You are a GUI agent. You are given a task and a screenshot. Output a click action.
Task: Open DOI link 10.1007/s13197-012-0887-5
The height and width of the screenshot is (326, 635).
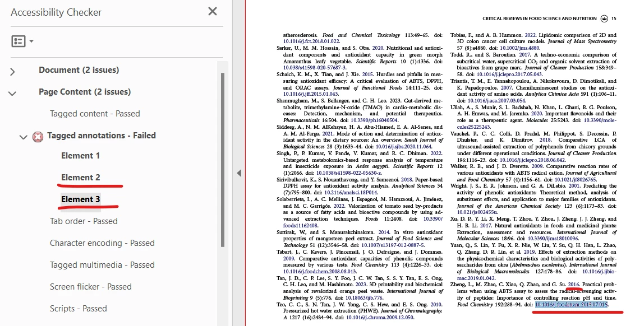tap(393, 245)
